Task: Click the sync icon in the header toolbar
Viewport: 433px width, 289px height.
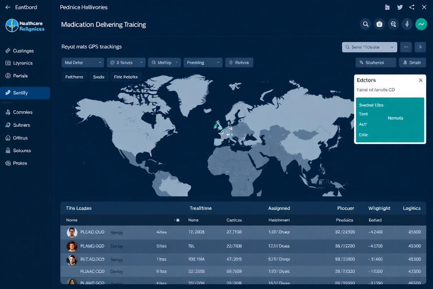Action: coord(393,24)
